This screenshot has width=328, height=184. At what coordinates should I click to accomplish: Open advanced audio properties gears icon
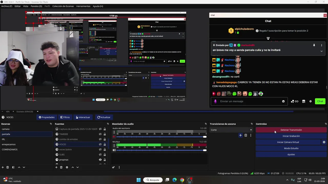pos(114,167)
